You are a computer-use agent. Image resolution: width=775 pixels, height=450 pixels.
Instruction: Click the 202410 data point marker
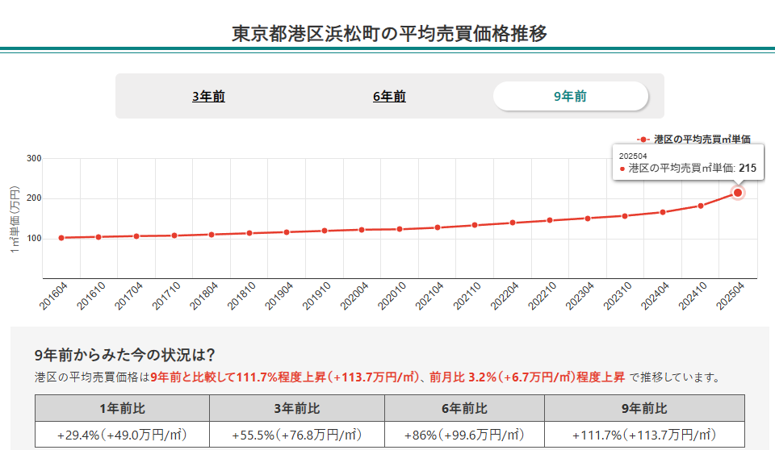pyautogui.click(x=700, y=206)
